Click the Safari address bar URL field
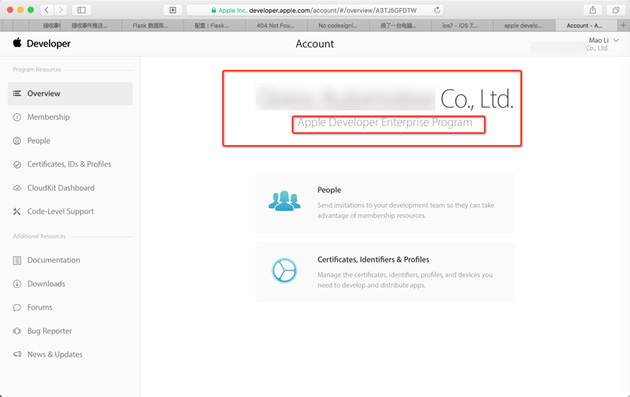 coord(316,10)
